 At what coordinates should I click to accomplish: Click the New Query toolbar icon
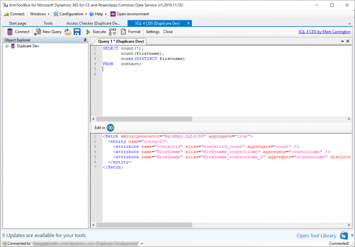pos(38,32)
